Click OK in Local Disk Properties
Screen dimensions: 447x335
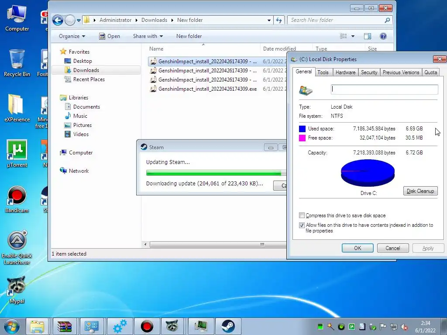[358, 248]
